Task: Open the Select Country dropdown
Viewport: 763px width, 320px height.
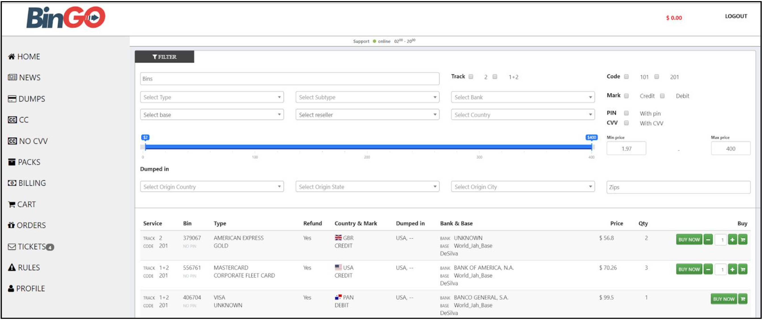Action: click(x=523, y=115)
